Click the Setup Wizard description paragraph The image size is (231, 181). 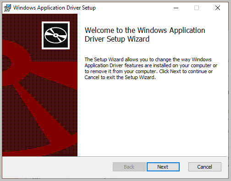pyautogui.click(x=151, y=68)
